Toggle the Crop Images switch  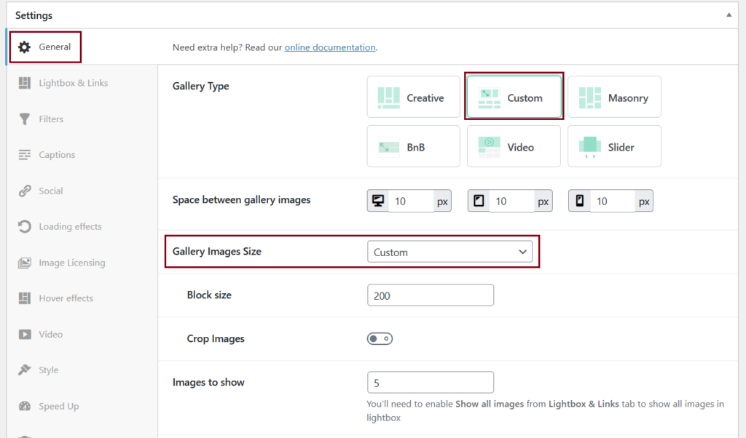click(x=380, y=338)
